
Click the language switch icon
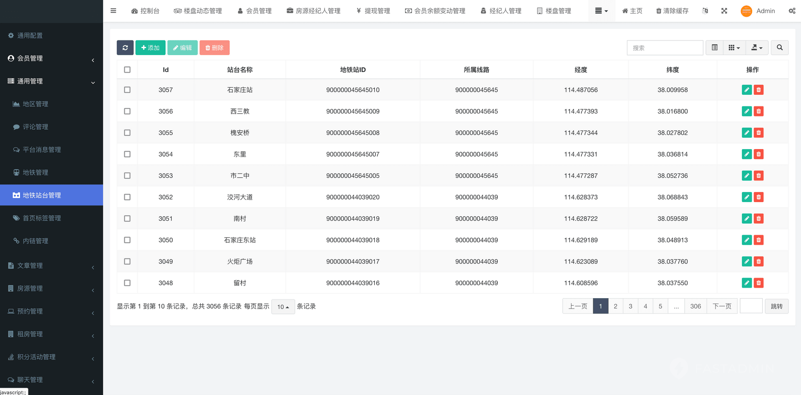pyautogui.click(x=705, y=11)
